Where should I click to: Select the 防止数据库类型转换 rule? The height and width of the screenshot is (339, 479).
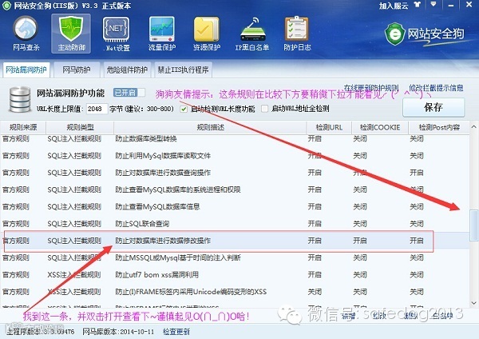click(235, 139)
